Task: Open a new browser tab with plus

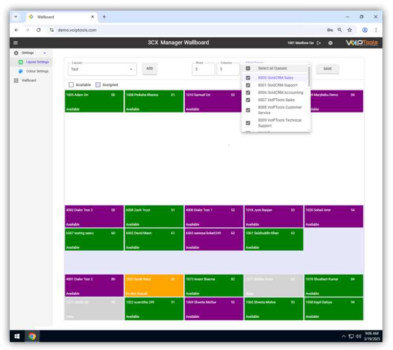Action: point(104,17)
